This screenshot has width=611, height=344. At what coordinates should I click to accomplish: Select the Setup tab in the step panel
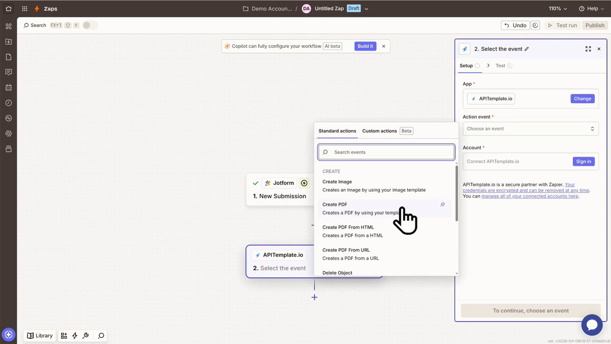[467, 65]
